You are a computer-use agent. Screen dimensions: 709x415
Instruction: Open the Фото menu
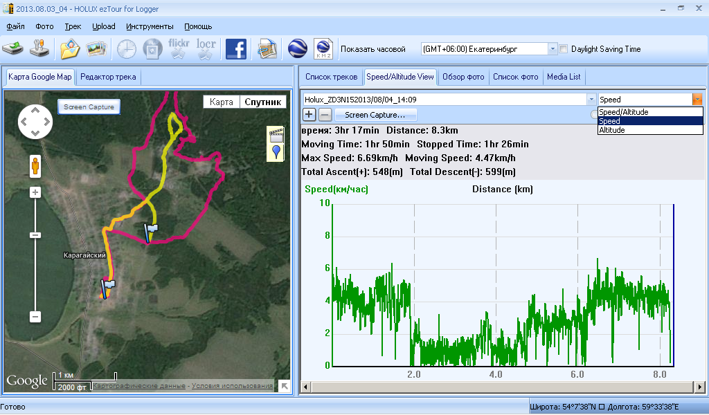(44, 26)
